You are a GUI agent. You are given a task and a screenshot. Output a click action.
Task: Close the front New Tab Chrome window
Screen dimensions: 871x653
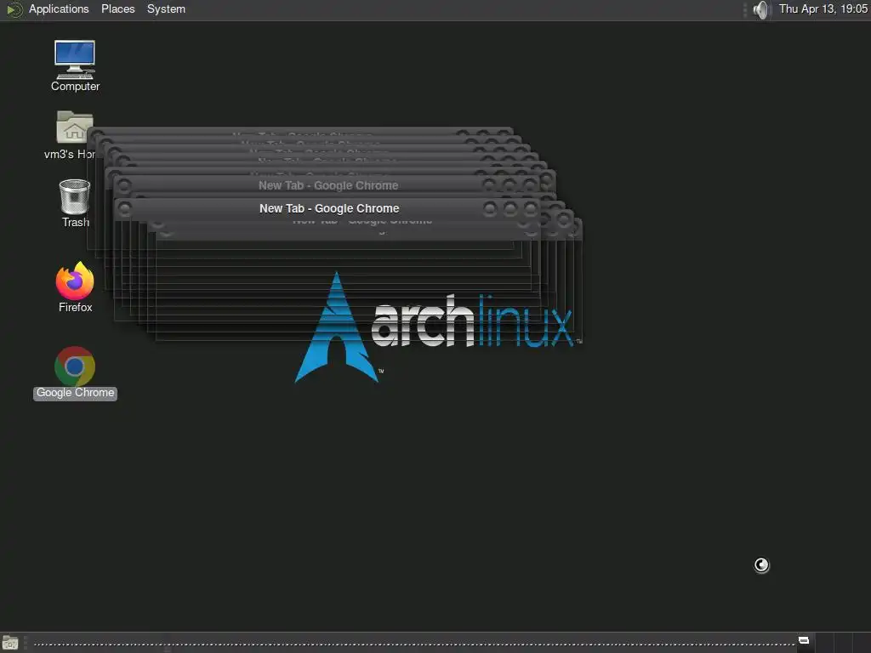pos(531,209)
